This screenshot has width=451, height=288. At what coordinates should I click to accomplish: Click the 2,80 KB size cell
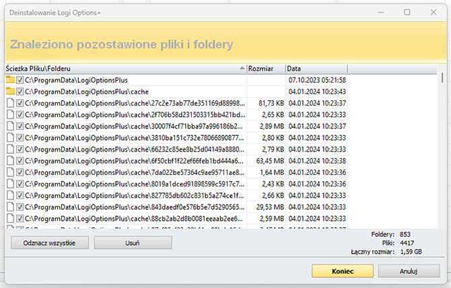[273, 138]
